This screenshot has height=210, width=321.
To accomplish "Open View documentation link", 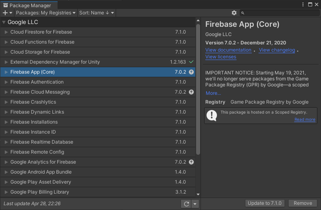I will coord(228,50).
